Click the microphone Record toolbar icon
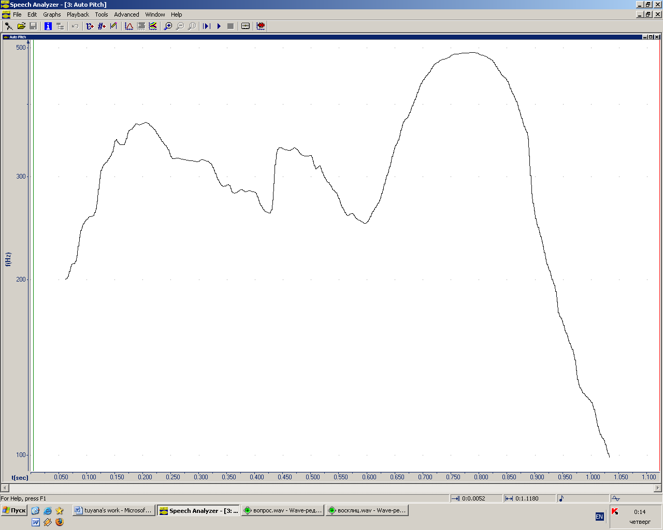This screenshot has height=530, width=663. pos(9,26)
